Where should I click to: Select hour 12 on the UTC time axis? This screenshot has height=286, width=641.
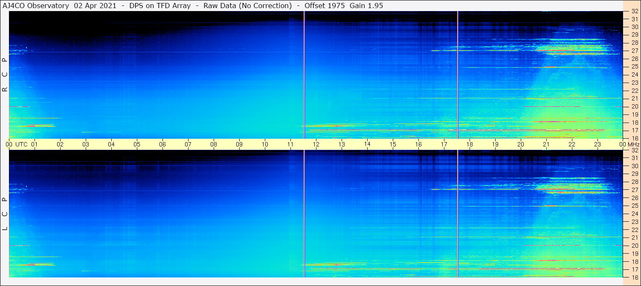(316, 144)
